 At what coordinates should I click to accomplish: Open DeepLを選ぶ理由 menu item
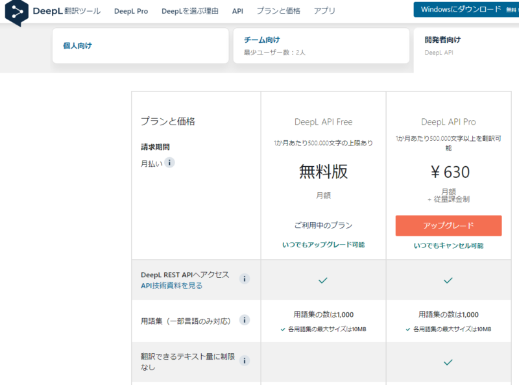(x=189, y=11)
